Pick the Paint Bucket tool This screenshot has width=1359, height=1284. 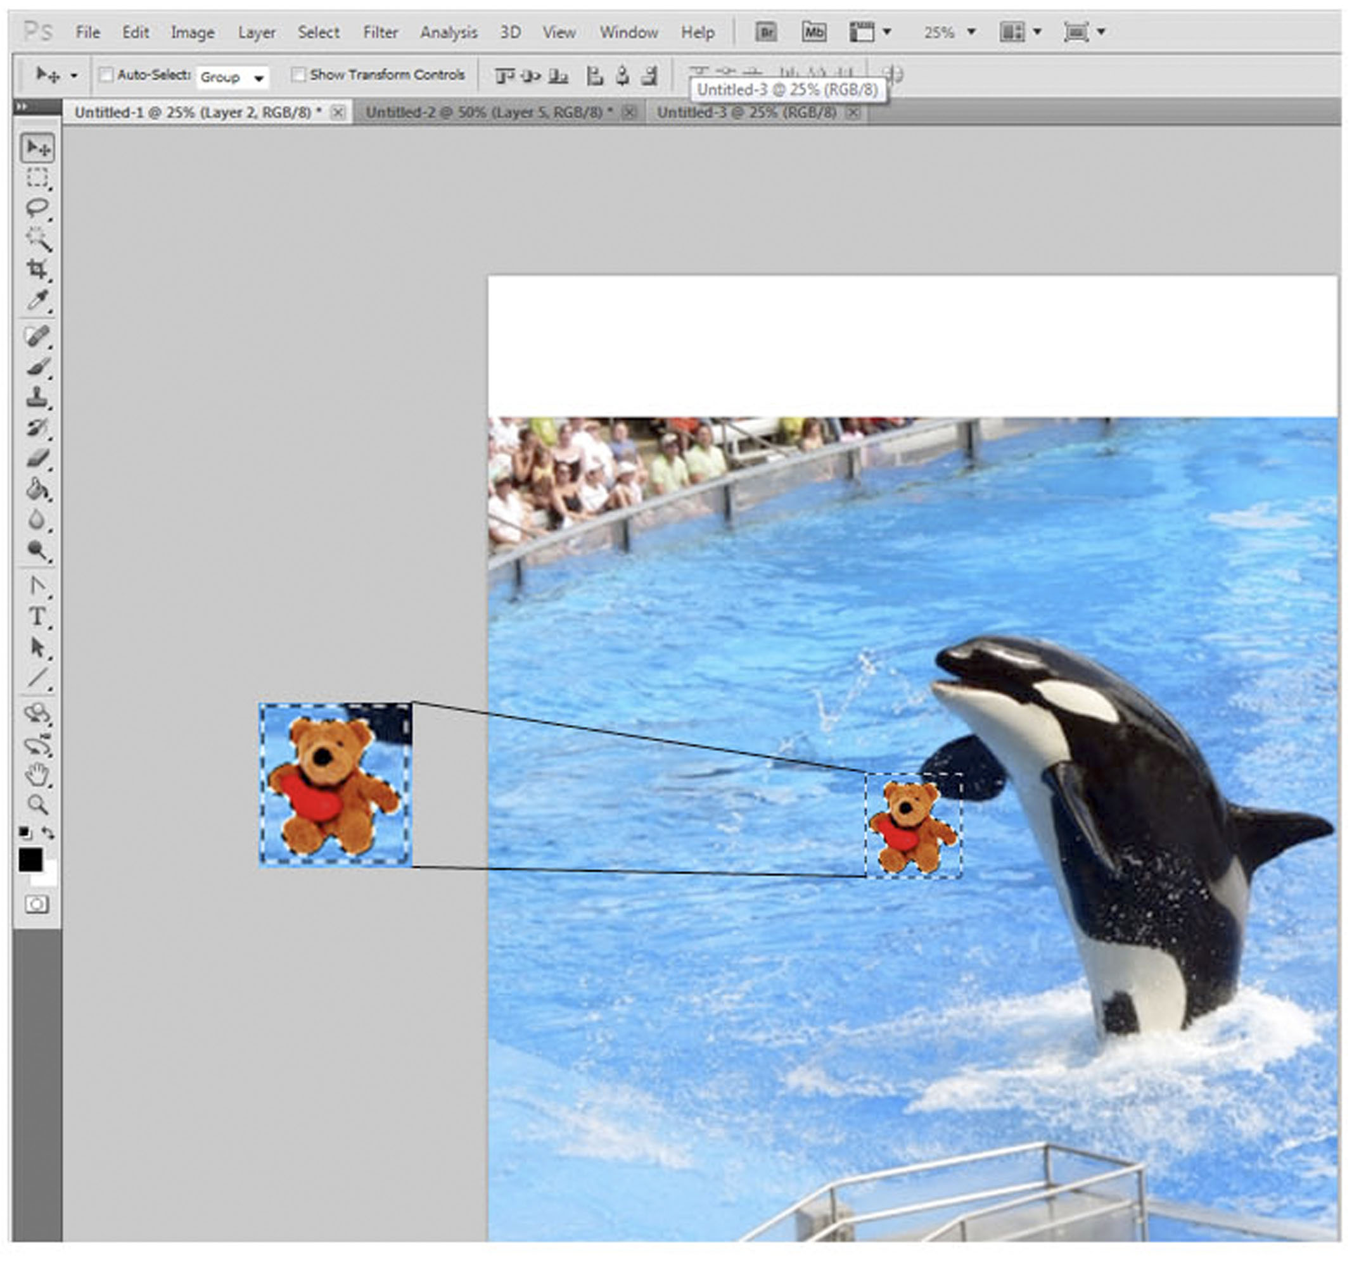pyautogui.click(x=37, y=489)
